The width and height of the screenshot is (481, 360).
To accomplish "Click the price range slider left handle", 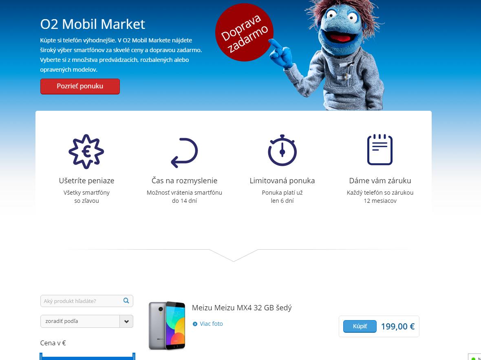I will click(x=41, y=356).
